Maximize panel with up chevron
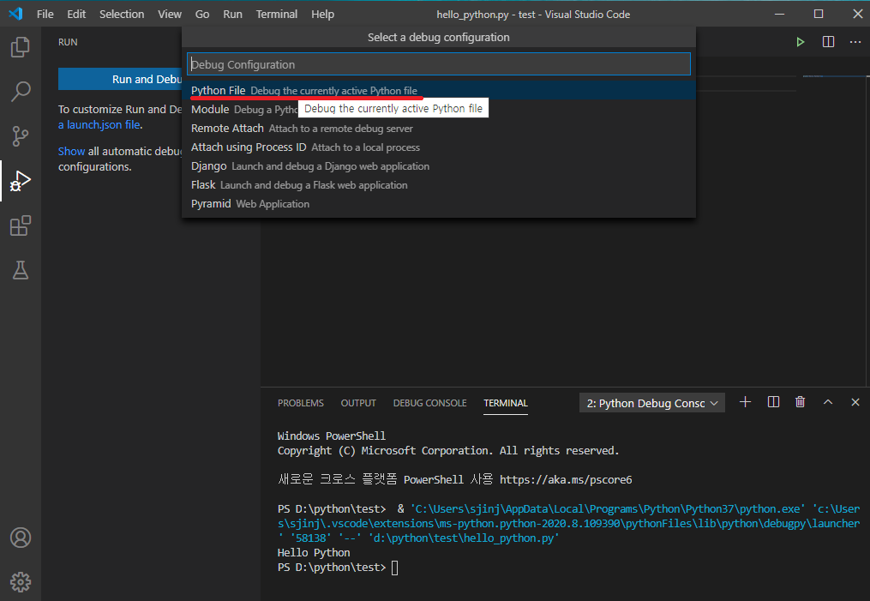The height and width of the screenshot is (601, 870). point(828,402)
